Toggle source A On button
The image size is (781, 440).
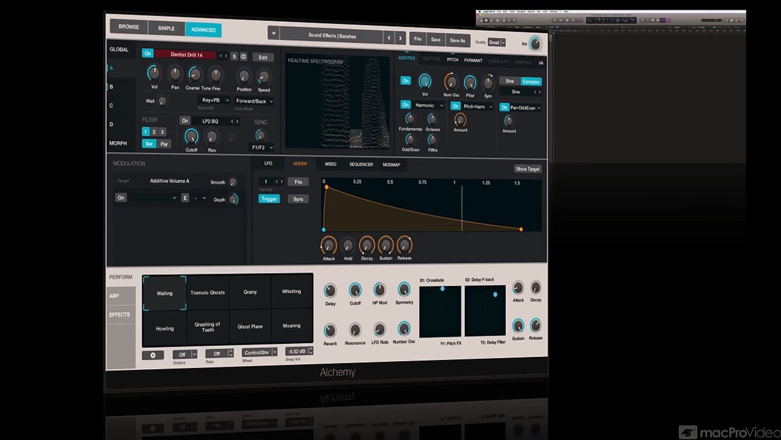(x=147, y=54)
